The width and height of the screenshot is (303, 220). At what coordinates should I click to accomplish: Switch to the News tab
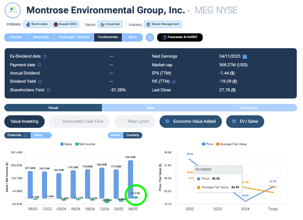coord(132,37)
